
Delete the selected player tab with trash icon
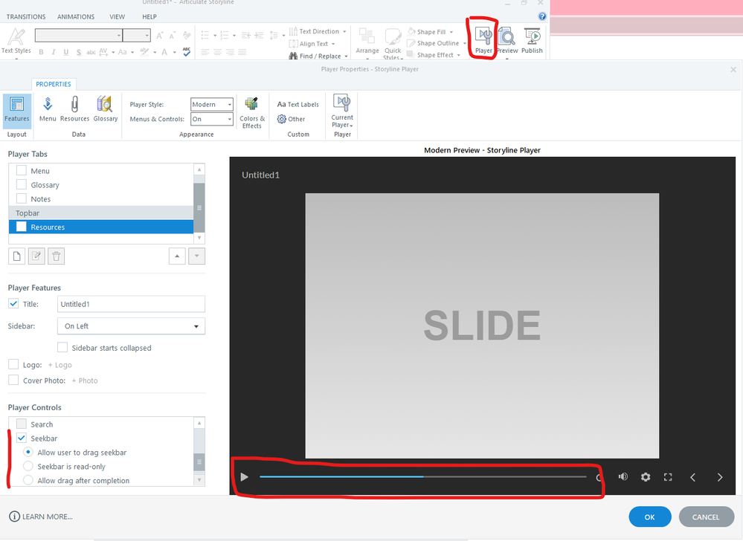(57, 256)
